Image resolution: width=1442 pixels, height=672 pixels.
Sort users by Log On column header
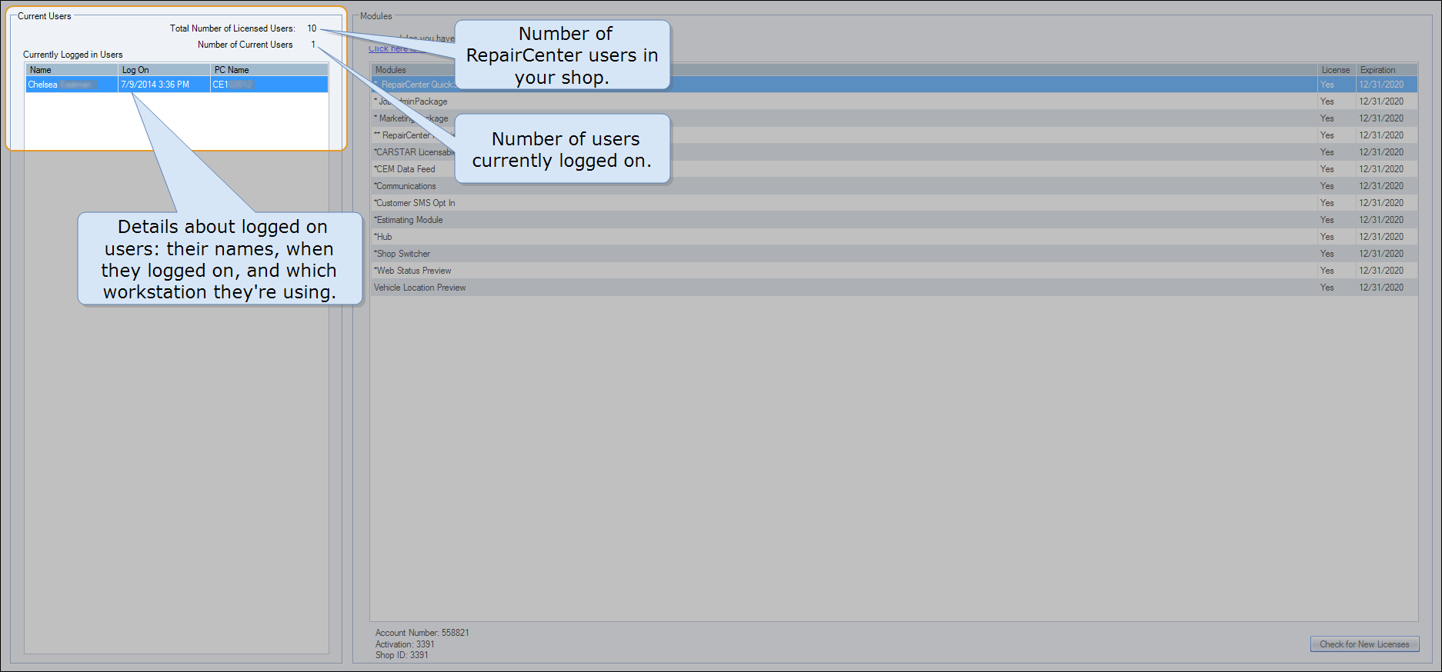click(x=163, y=70)
